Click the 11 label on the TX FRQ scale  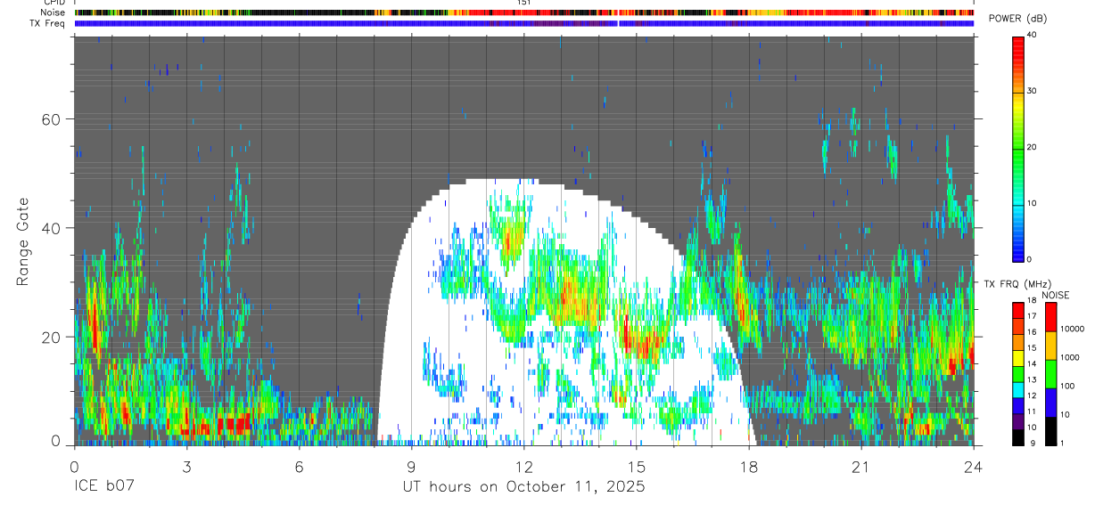pos(1031,411)
